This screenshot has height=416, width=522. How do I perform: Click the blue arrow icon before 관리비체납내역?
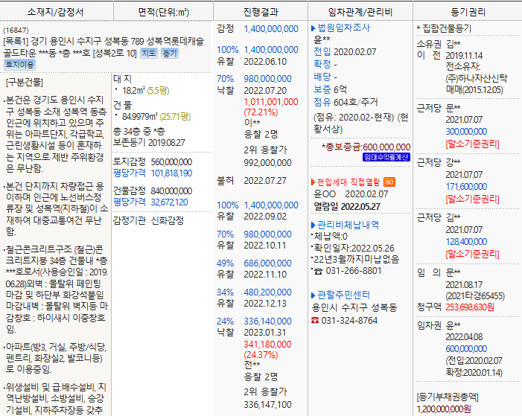(x=313, y=224)
